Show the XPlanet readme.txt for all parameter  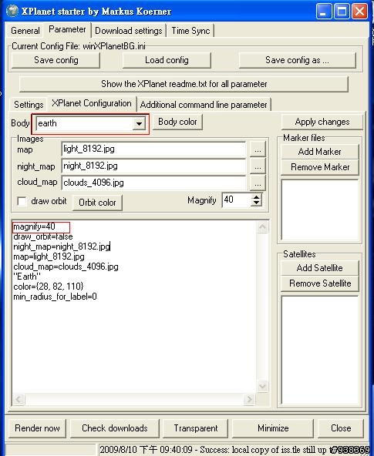184,84
